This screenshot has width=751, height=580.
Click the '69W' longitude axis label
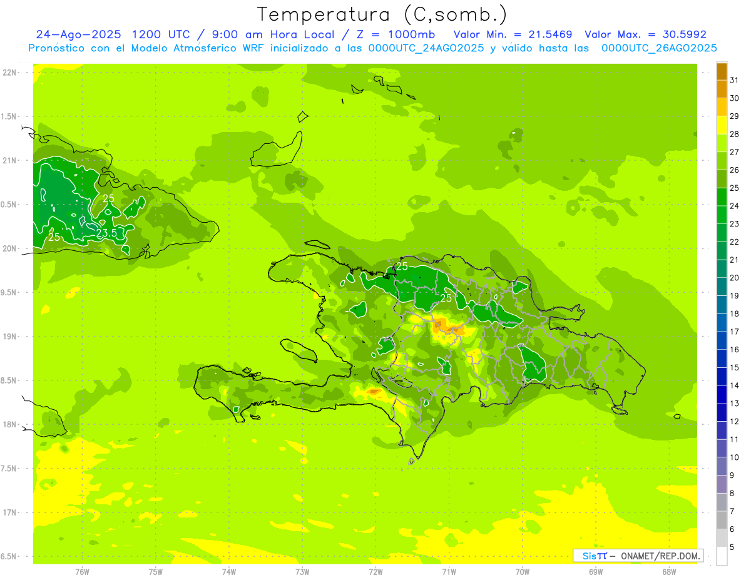596,572
